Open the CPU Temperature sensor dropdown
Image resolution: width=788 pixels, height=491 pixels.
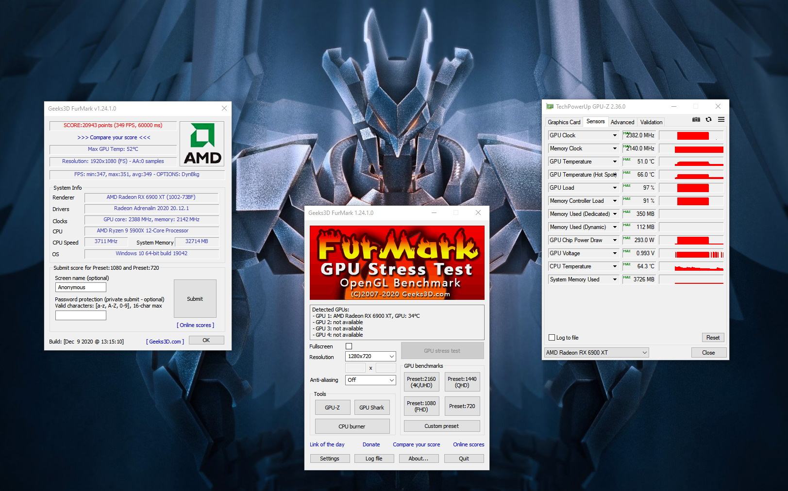pos(615,266)
